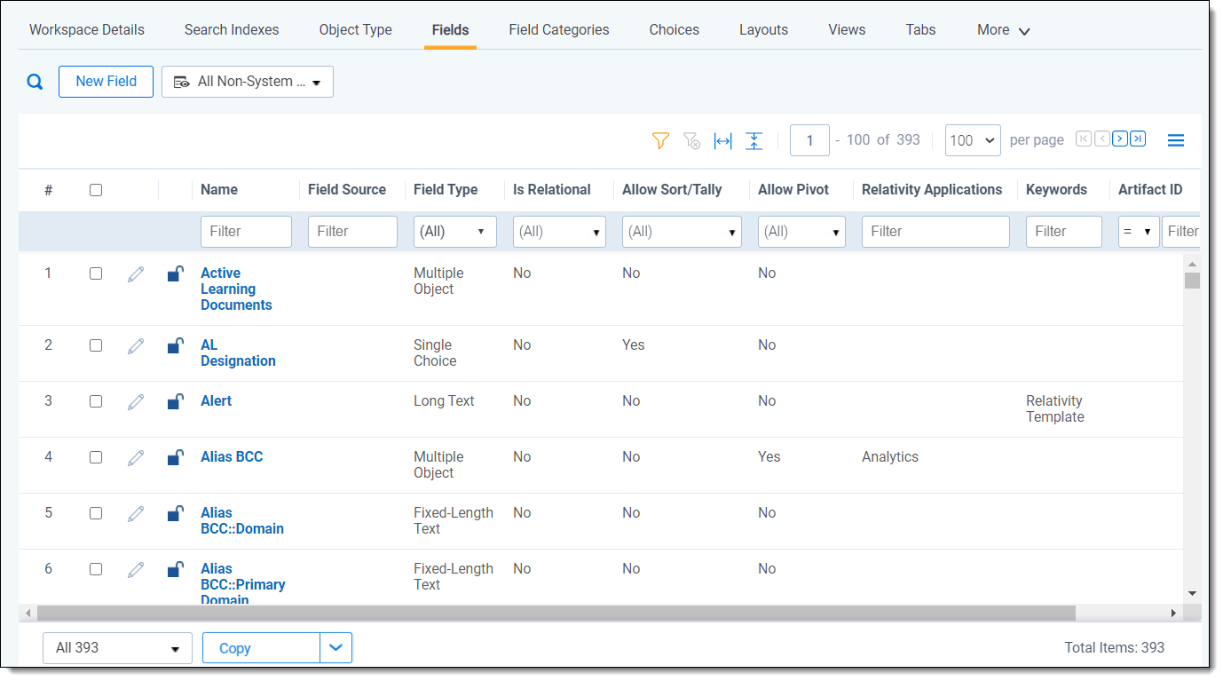Open the More tabs menu
This screenshot has width=1223, height=681.
coord(1003,30)
